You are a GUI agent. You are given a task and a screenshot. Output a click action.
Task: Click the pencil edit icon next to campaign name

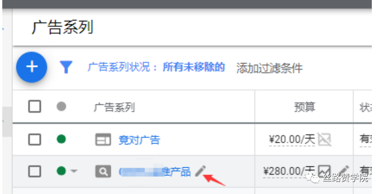[x=200, y=171]
